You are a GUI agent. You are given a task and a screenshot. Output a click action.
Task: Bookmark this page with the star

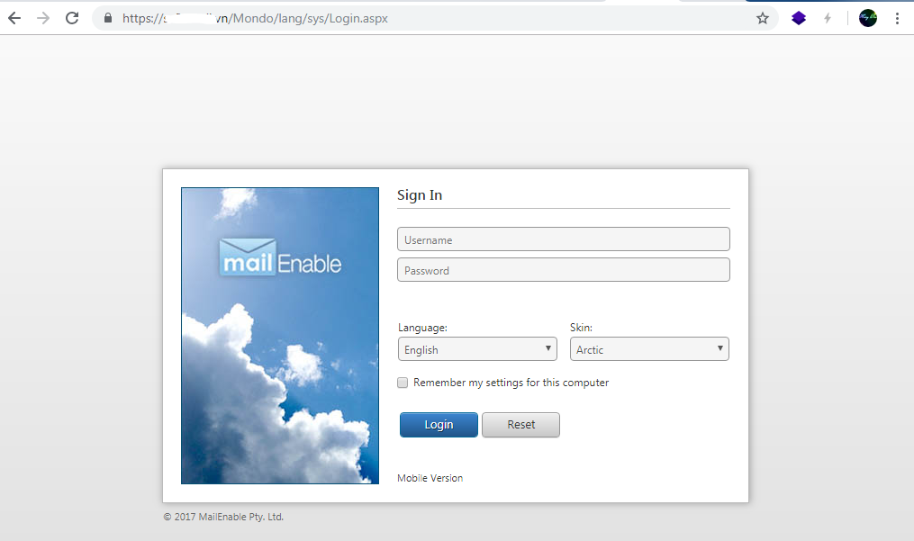tap(763, 18)
